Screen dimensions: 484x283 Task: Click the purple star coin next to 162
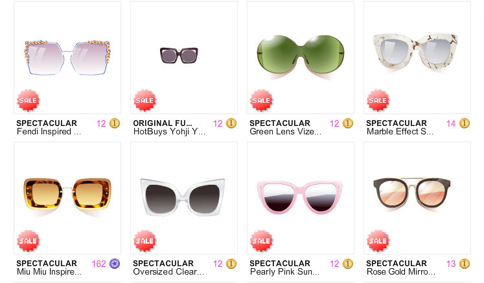[115, 264]
